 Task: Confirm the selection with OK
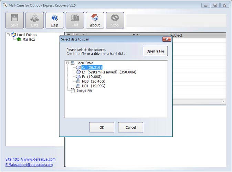click(102, 127)
